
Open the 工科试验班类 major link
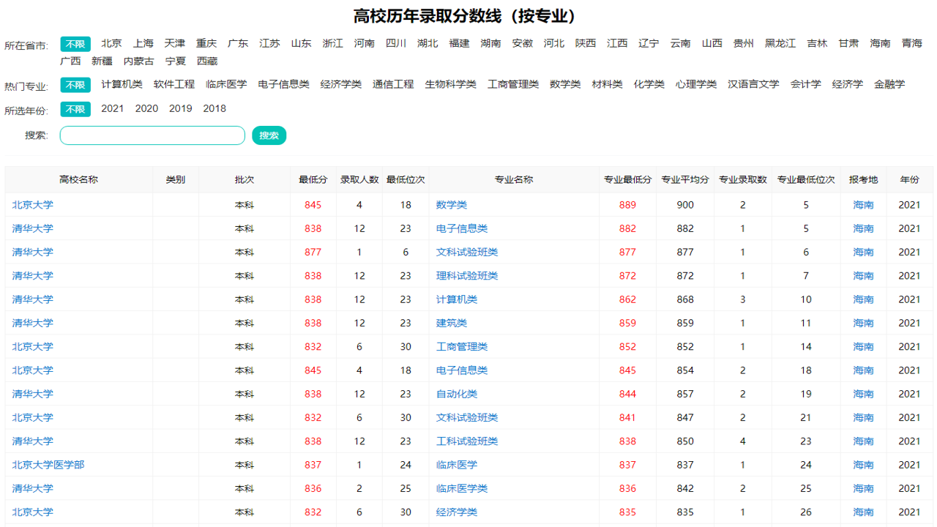point(467,441)
